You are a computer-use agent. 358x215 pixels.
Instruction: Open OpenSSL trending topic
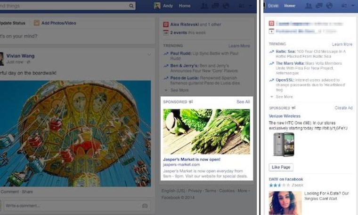coord(285,80)
